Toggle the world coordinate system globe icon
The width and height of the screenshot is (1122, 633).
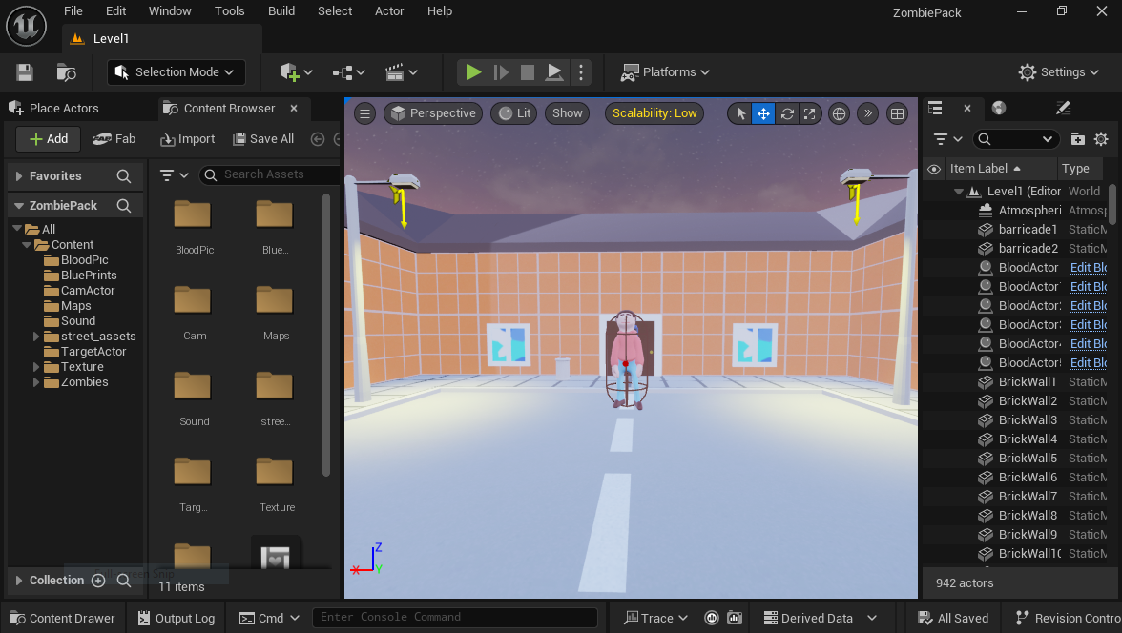pos(839,113)
